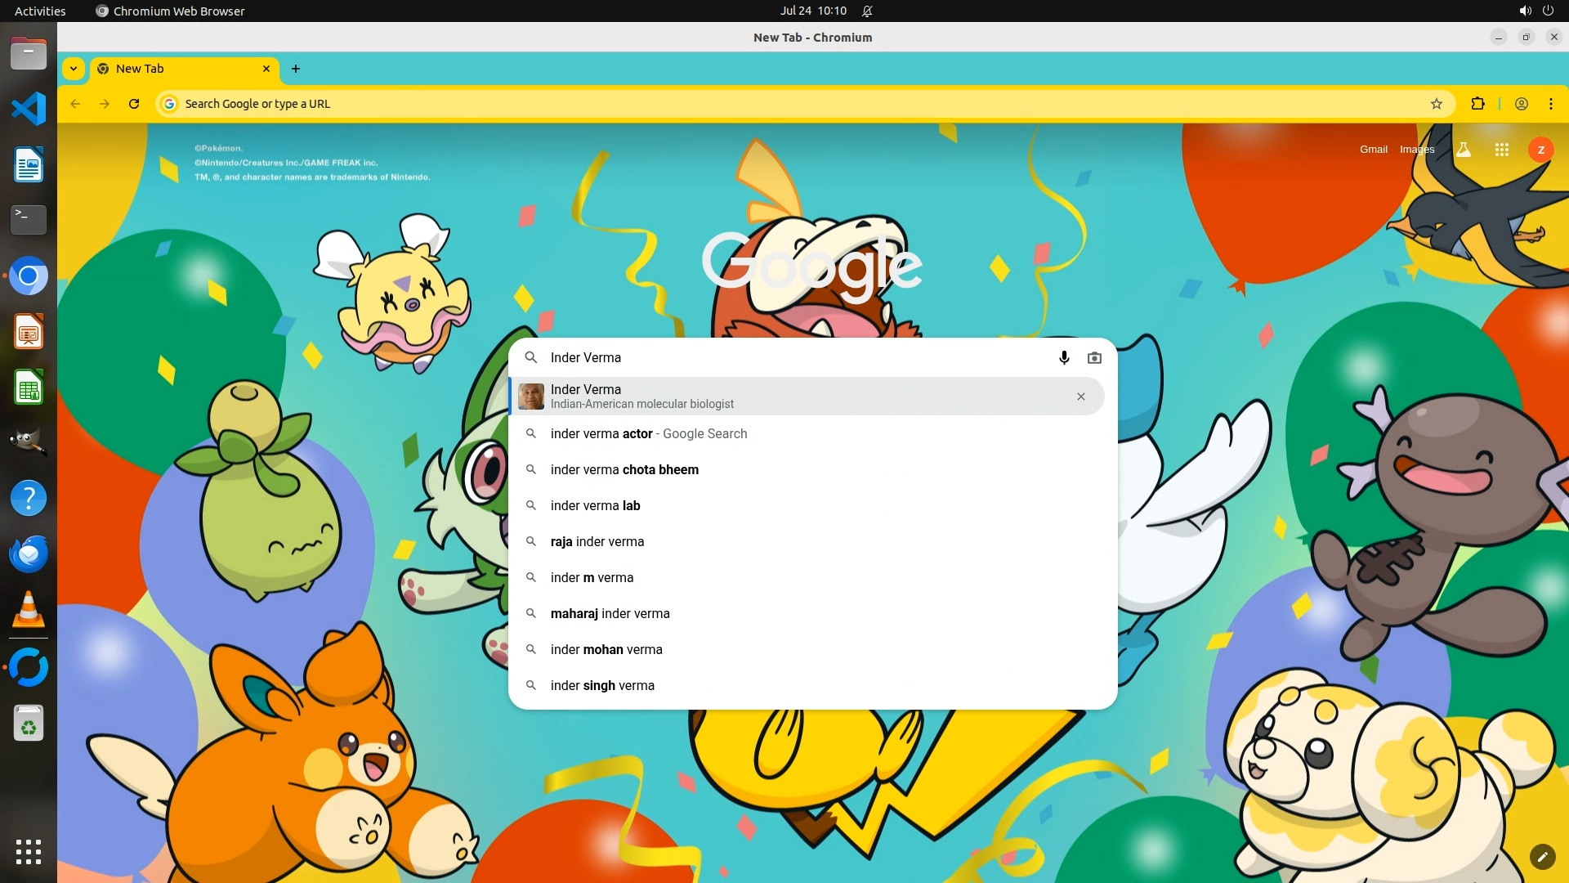Open Search Labs flask icon
Image resolution: width=1569 pixels, height=883 pixels.
[1464, 150]
